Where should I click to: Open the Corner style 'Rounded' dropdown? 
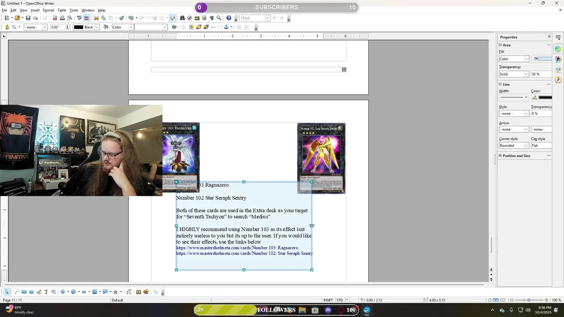[x=514, y=146]
